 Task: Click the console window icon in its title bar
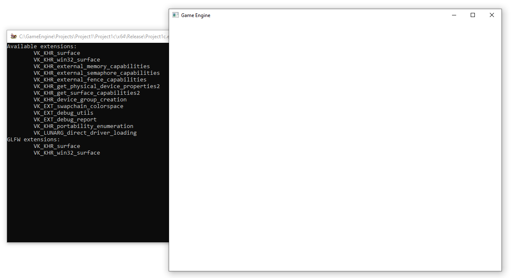(14, 36)
